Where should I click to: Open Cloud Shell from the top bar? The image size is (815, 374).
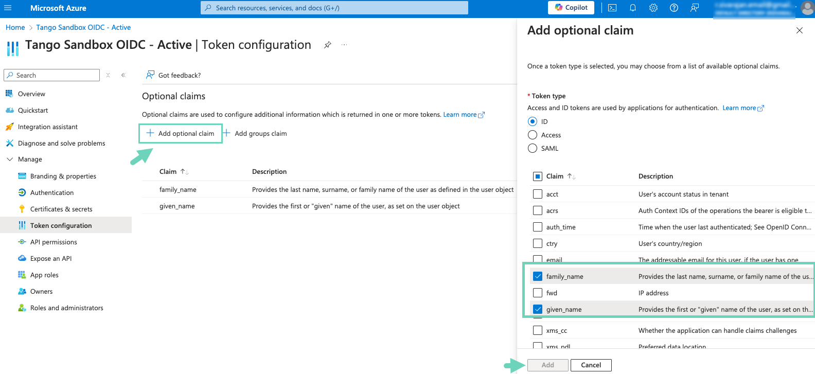click(x=612, y=8)
